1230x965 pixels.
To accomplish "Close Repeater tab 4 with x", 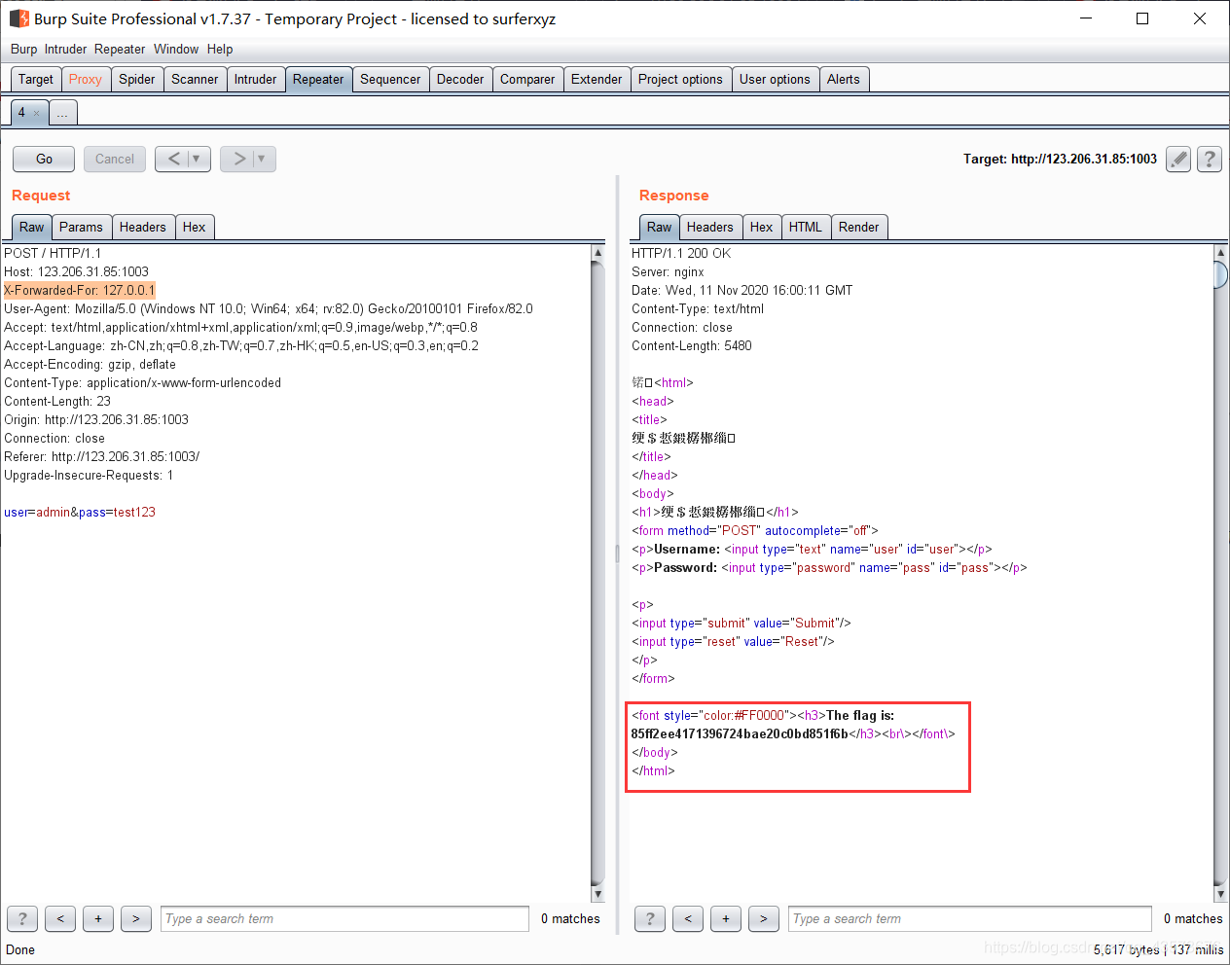I will click(x=37, y=113).
